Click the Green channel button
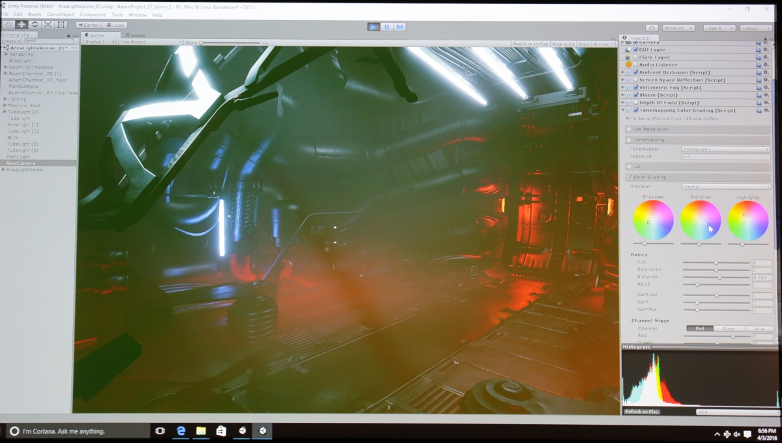782x443 pixels. [729, 329]
